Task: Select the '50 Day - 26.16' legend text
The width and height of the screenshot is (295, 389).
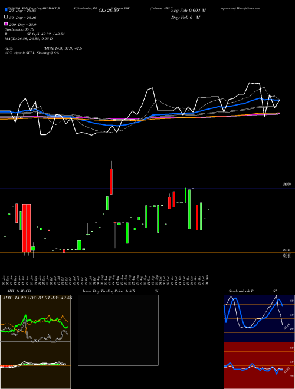Action: (22, 18)
